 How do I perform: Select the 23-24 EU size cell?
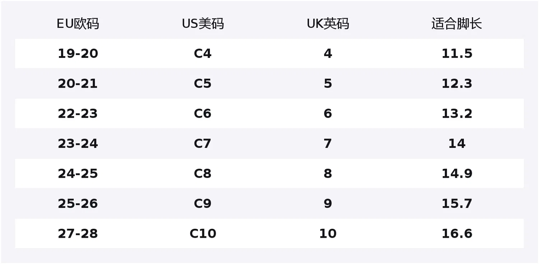pos(78,144)
